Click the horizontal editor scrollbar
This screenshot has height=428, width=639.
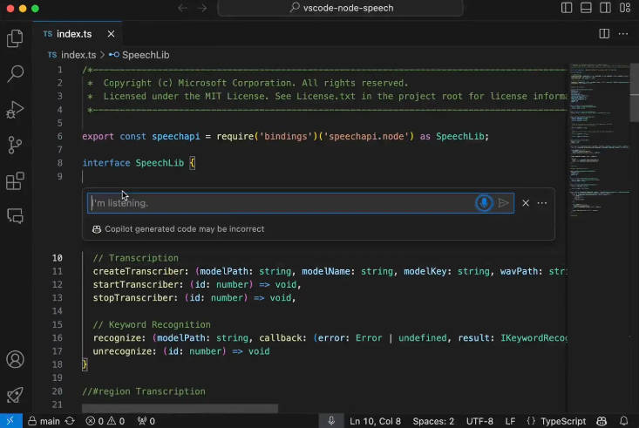[180, 408]
